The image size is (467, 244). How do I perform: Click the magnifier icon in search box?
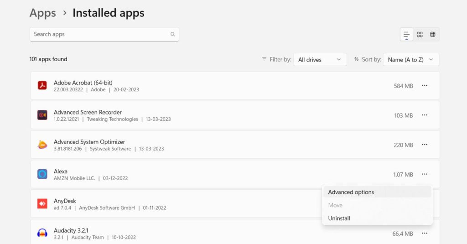tap(173, 34)
